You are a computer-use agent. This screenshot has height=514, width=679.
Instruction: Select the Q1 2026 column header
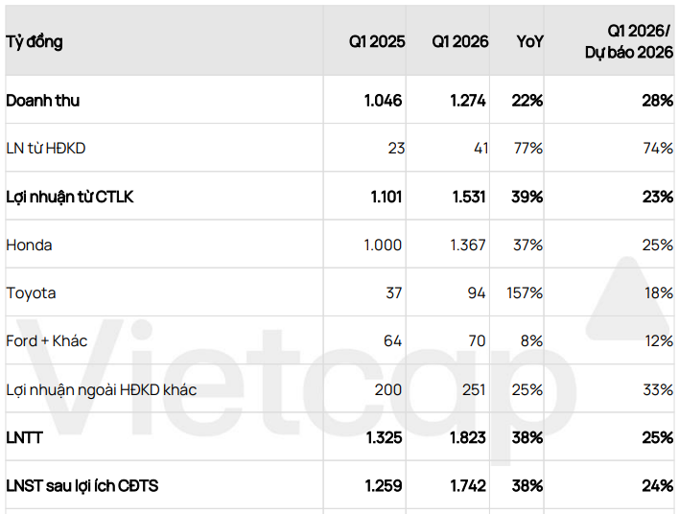coord(460,41)
